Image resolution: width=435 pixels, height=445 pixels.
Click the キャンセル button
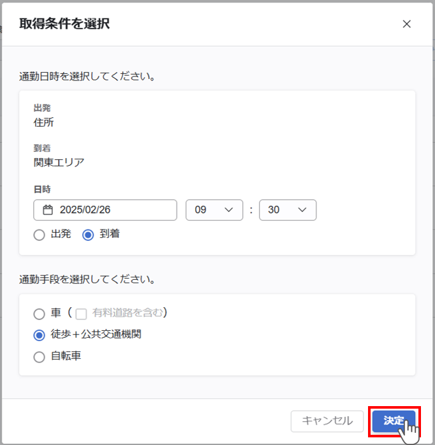pos(327,421)
